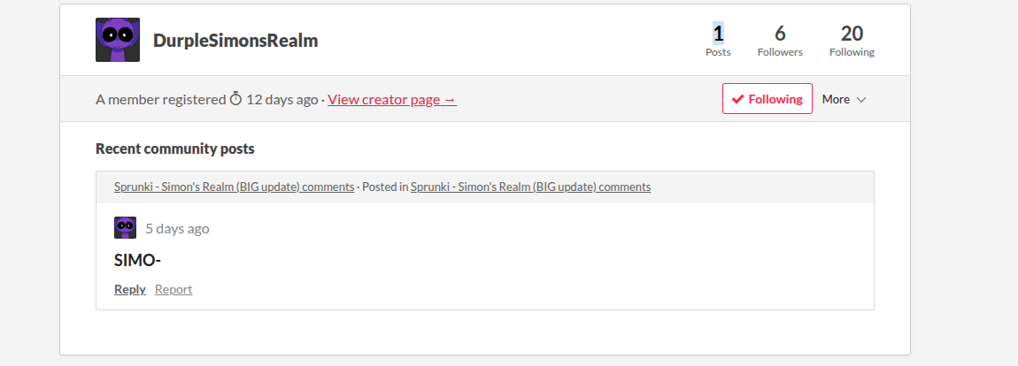
Task: Click the small avatar beside the post
Action: tap(126, 228)
